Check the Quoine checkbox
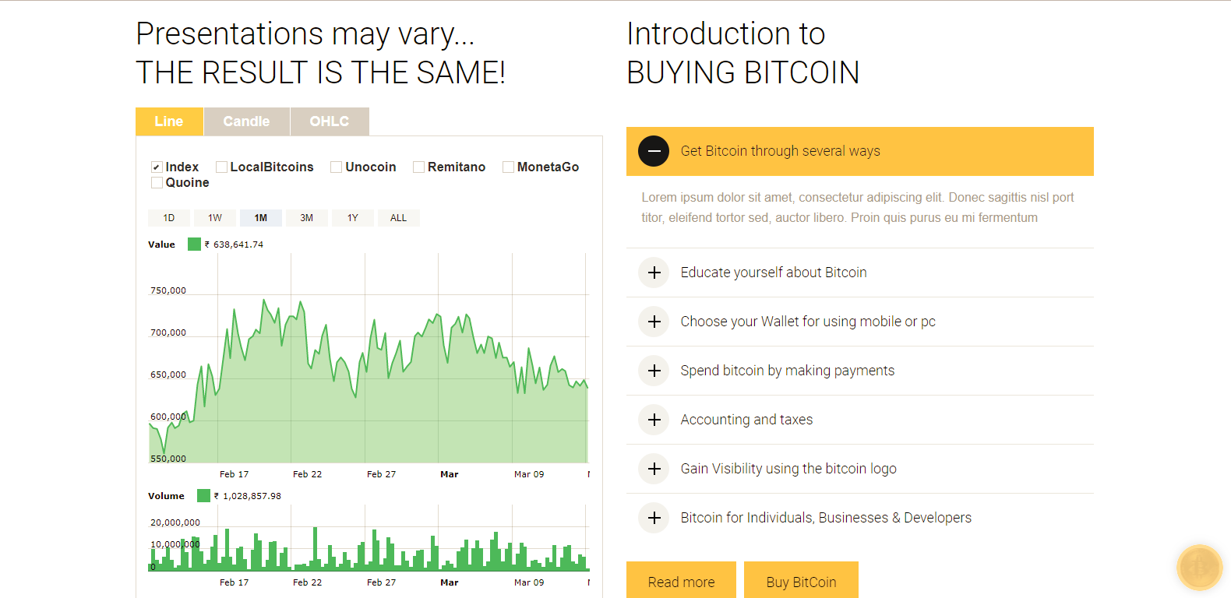 click(157, 183)
